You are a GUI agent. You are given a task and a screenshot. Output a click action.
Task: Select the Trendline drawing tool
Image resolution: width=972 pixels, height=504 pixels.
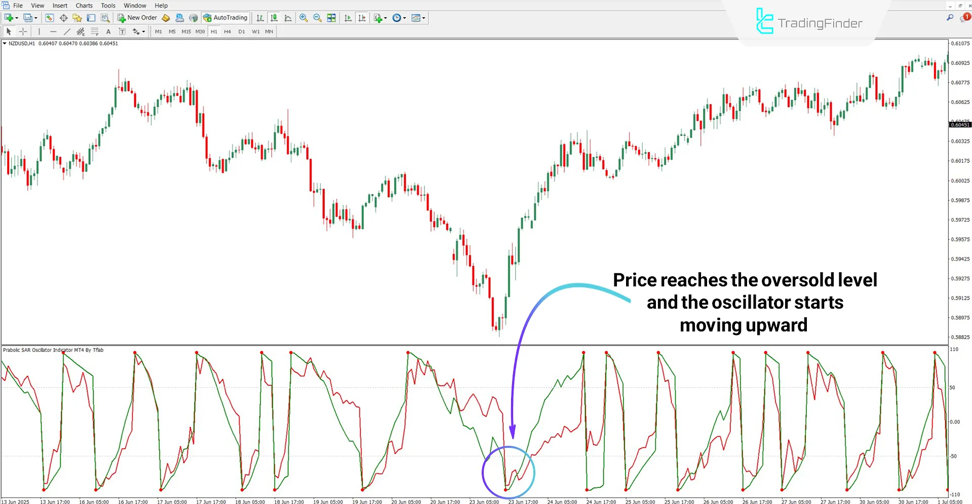[x=66, y=31]
